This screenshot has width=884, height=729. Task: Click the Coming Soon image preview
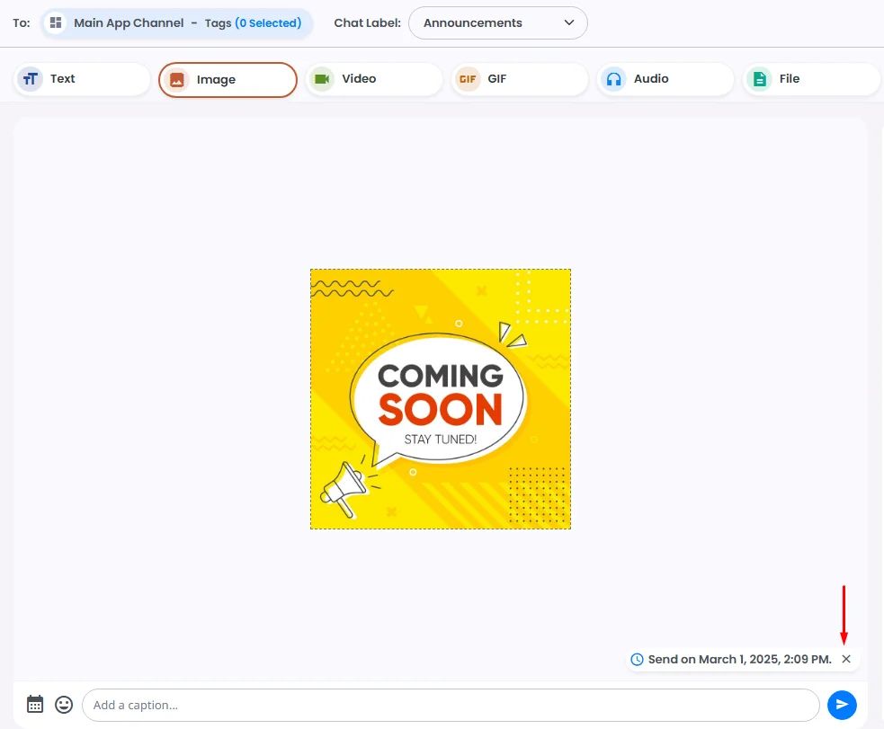441,399
